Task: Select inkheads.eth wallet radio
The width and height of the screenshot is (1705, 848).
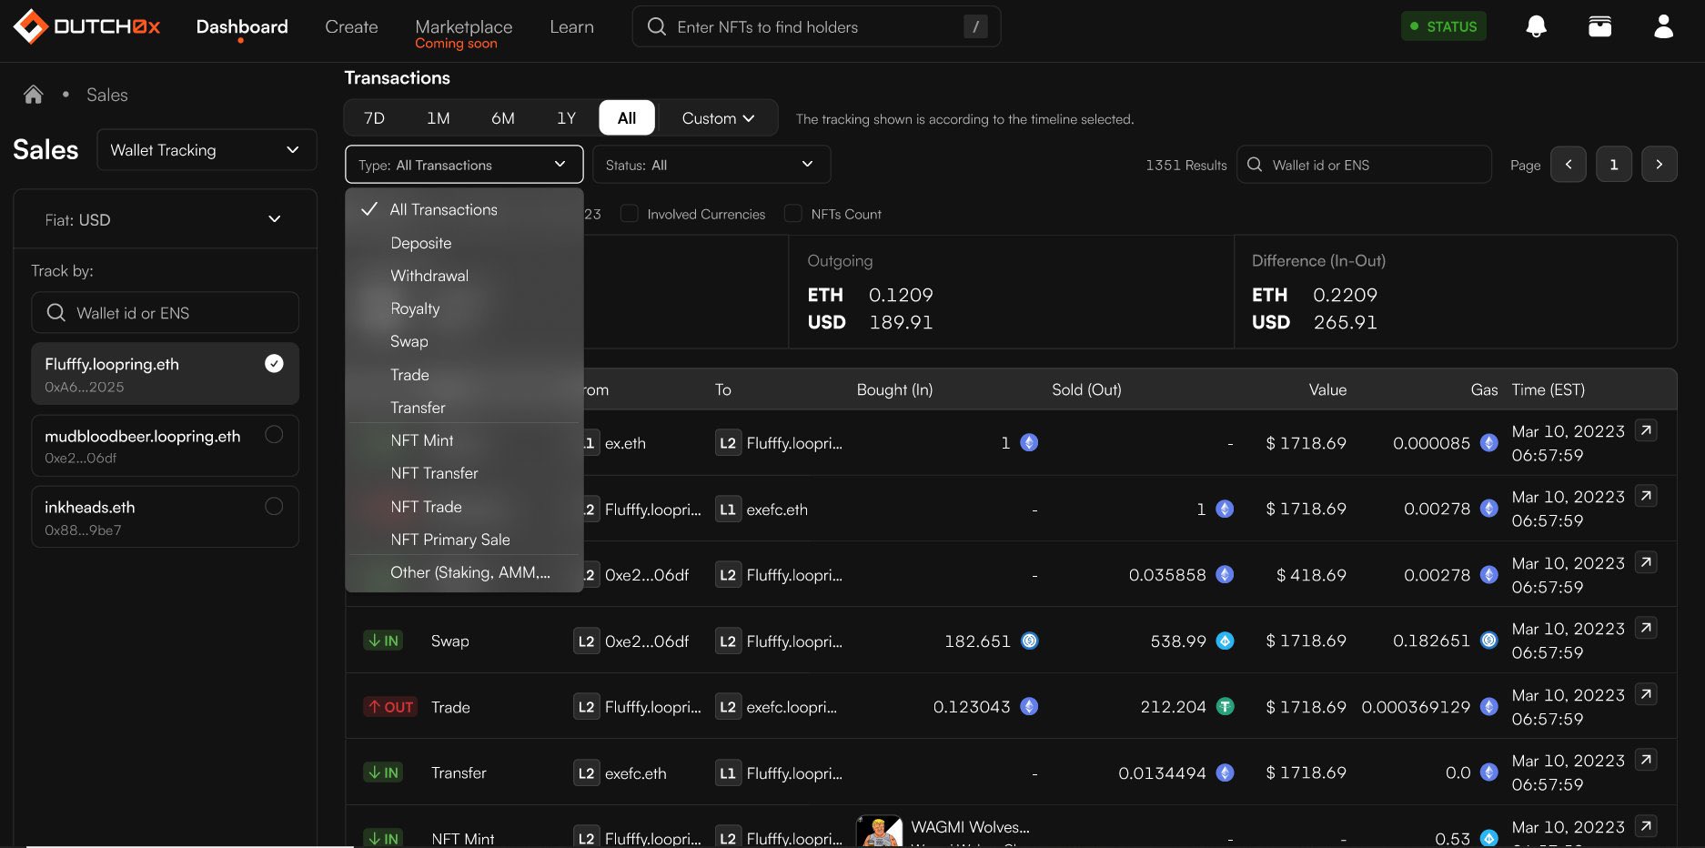Action: click(x=274, y=506)
